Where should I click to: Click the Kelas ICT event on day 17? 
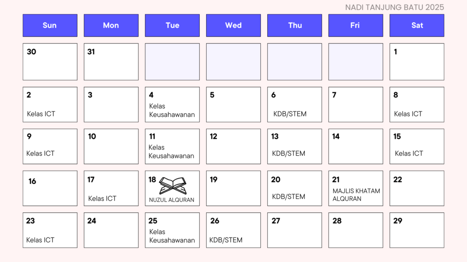click(102, 198)
